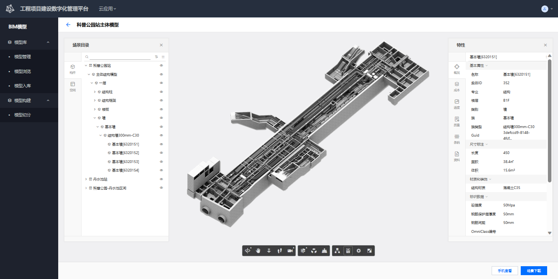
Task: Switch to the 空间 tab in scene directory
Action: click(73, 87)
